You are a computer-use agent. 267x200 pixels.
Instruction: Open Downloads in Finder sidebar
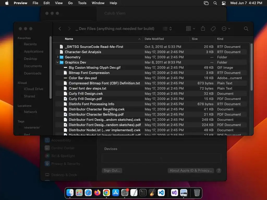pos(33,73)
